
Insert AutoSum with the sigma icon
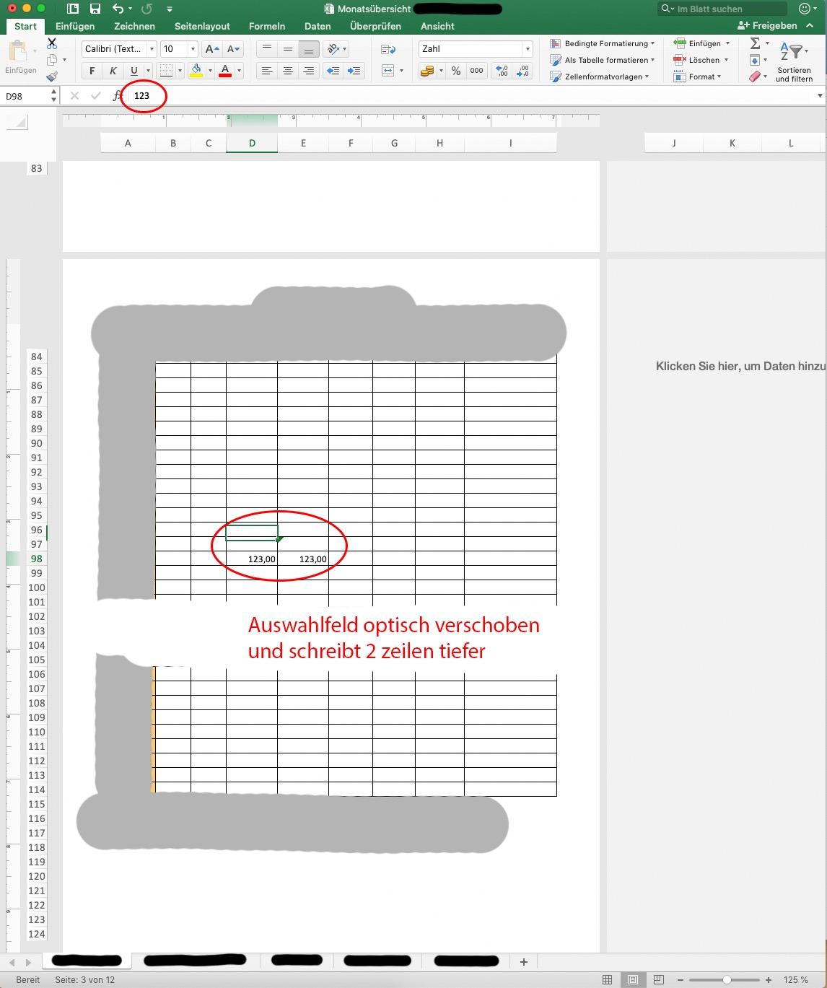click(x=755, y=43)
